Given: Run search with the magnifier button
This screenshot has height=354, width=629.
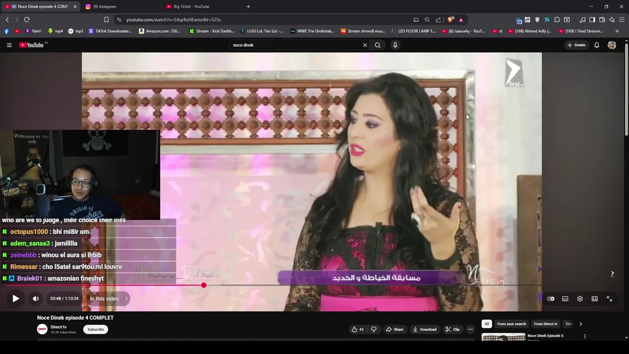Looking at the screenshot, I should click(377, 45).
